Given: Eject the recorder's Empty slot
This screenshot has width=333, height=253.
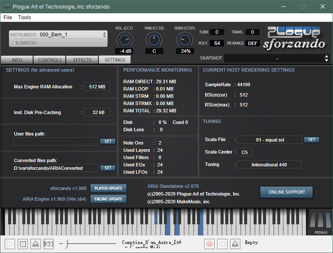Looking at the screenshot, I should tap(235, 244).
